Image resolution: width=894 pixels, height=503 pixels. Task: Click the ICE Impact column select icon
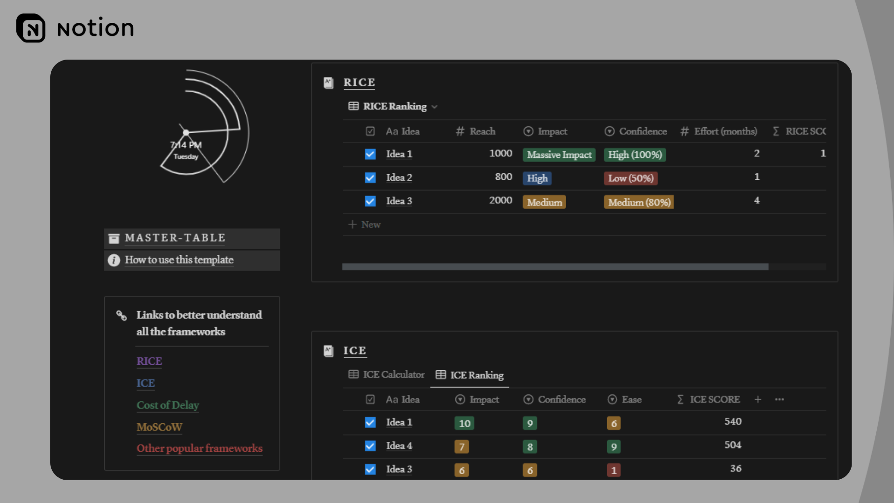click(460, 400)
